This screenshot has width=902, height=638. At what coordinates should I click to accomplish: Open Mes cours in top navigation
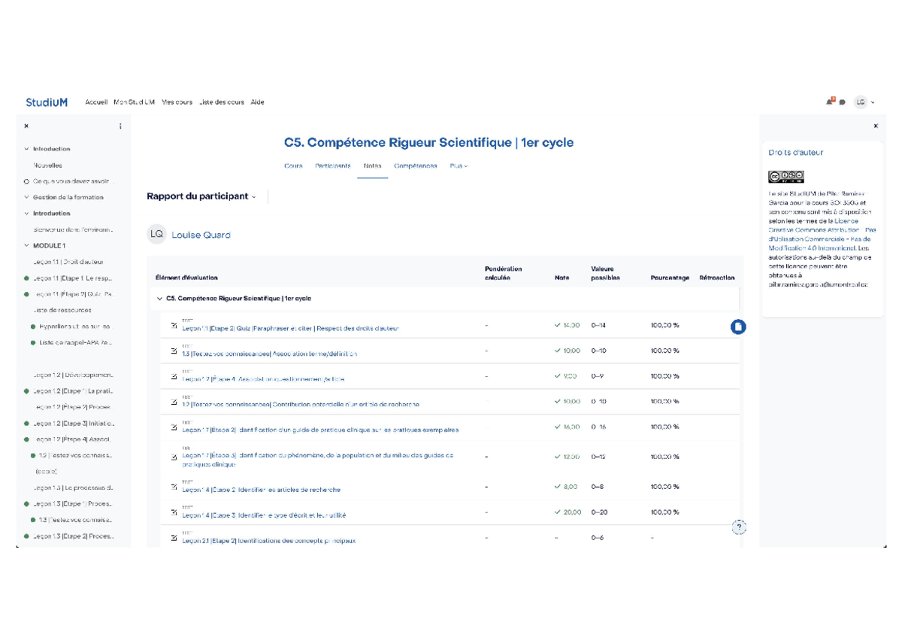point(177,102)
